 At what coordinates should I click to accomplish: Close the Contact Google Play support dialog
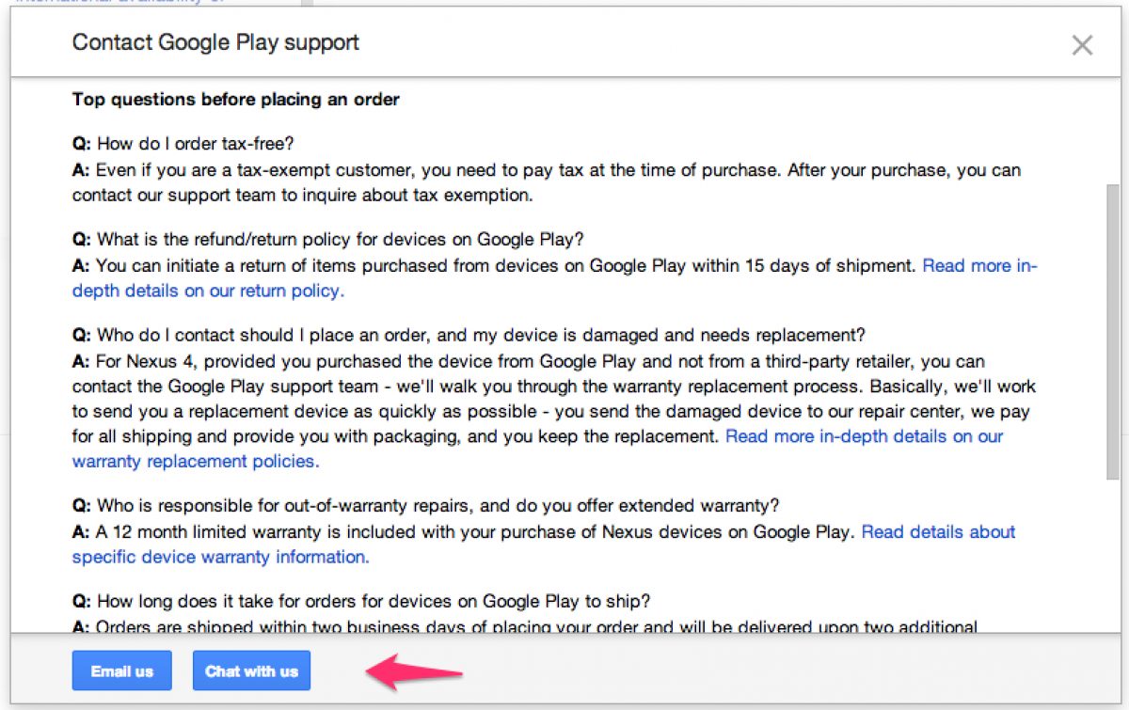point(1082,45)
